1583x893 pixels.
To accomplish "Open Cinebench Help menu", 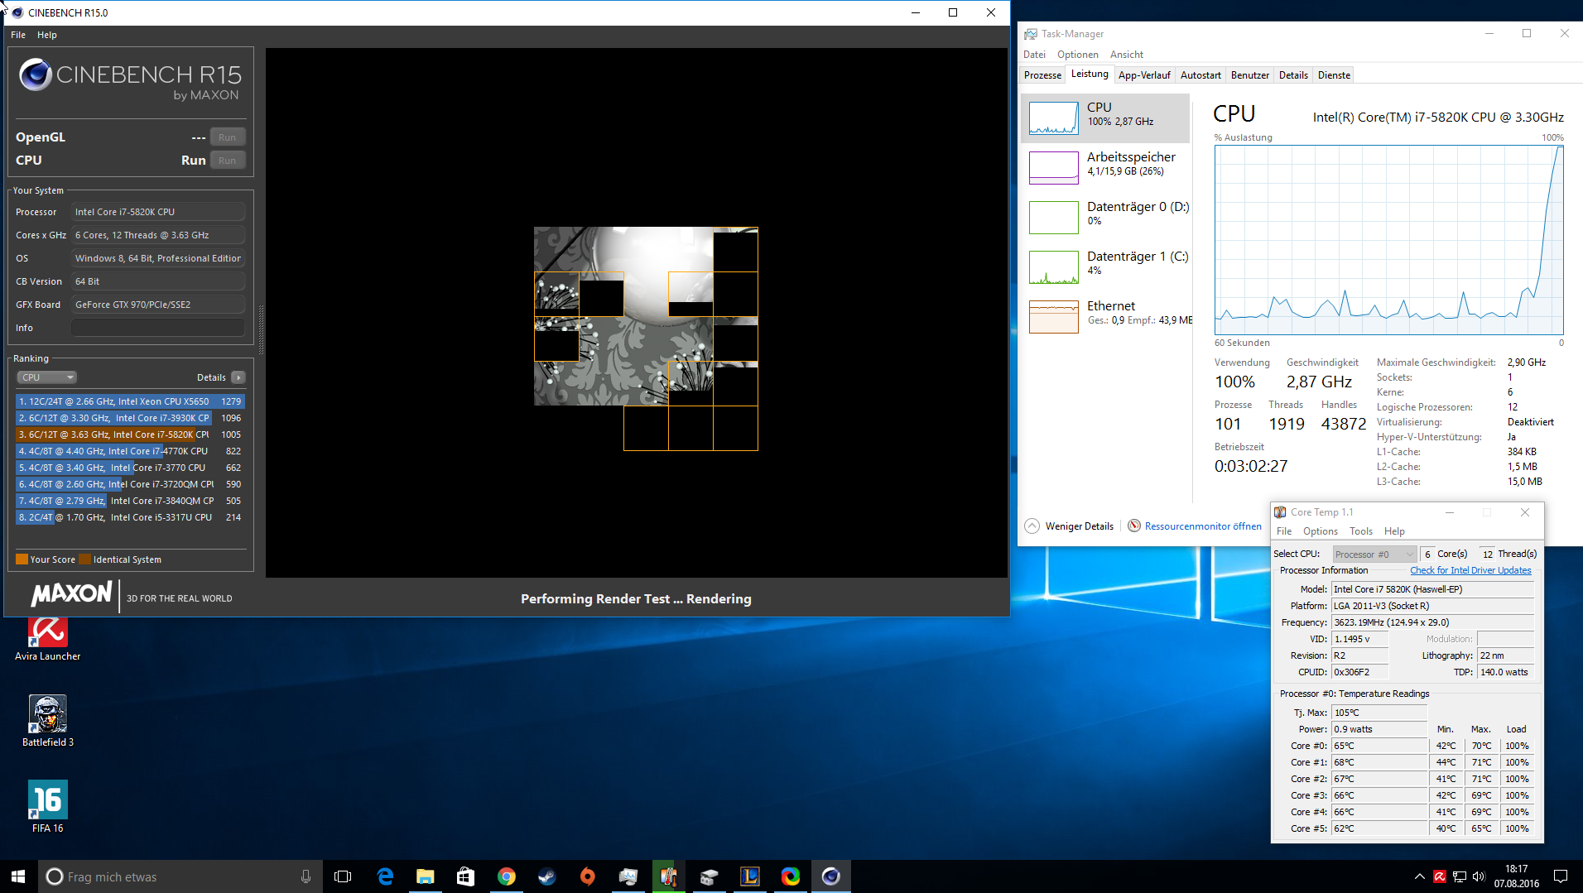I will pos(47,35).
